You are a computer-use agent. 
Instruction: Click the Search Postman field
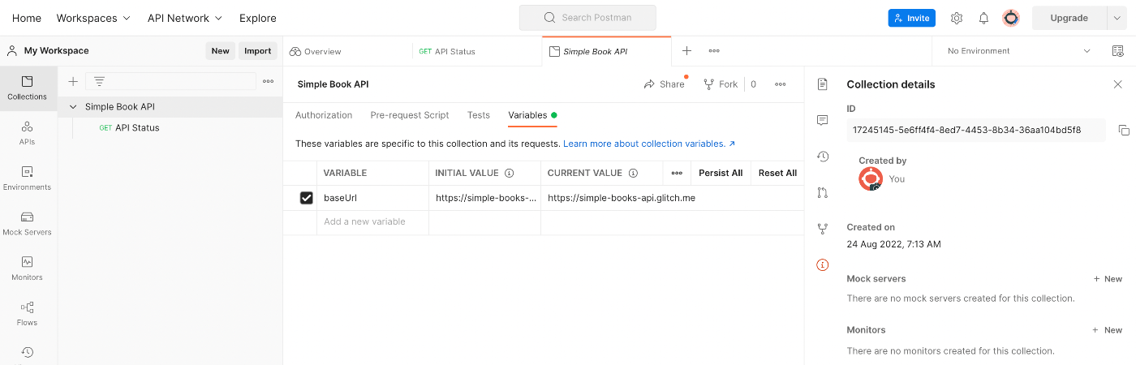[587, 17]
